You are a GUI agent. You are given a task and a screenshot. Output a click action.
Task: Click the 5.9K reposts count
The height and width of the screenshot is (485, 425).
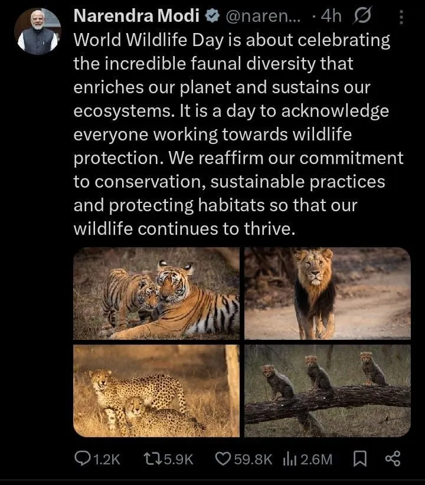click(x=177, y=459)
